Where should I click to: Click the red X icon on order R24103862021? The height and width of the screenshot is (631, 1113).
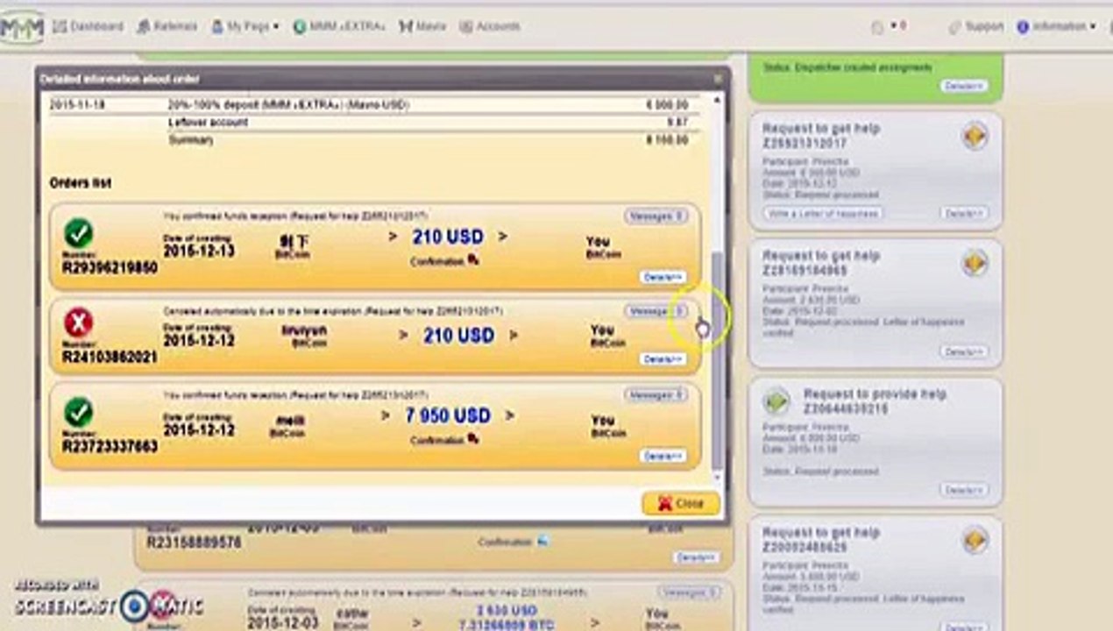pos(78,323)
